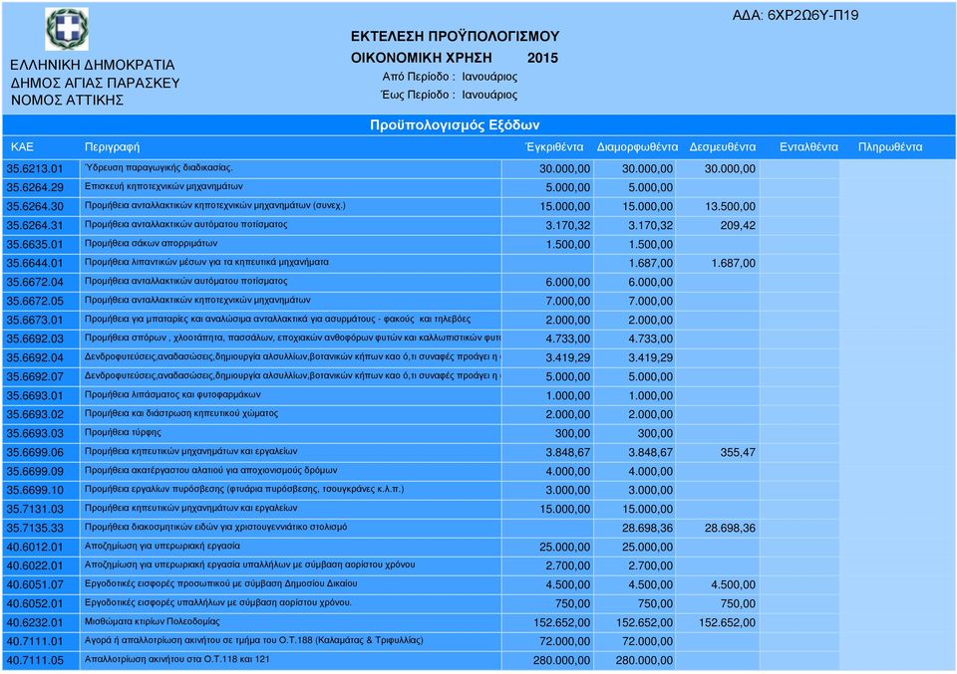Click the Προϋπολογισμός Εξόδων section title

(x=455, y=124)
